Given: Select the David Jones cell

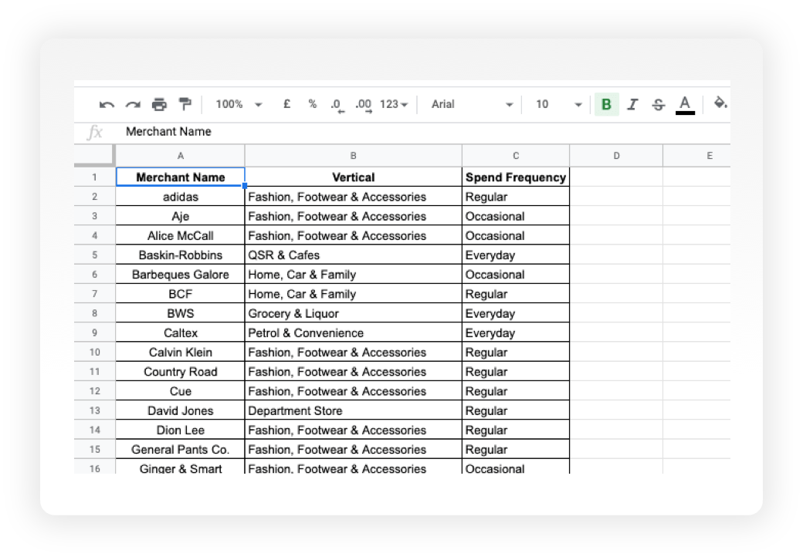Looking at the screenshot, I should coord(180,410).
